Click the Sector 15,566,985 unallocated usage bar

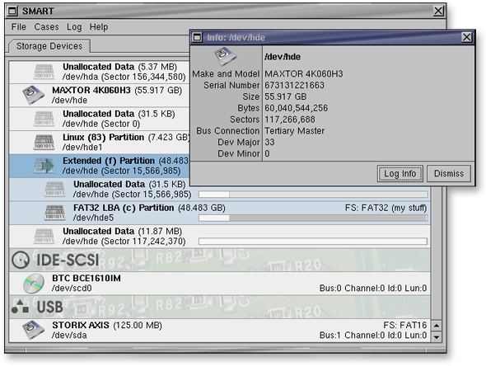(x=313, y=195)
